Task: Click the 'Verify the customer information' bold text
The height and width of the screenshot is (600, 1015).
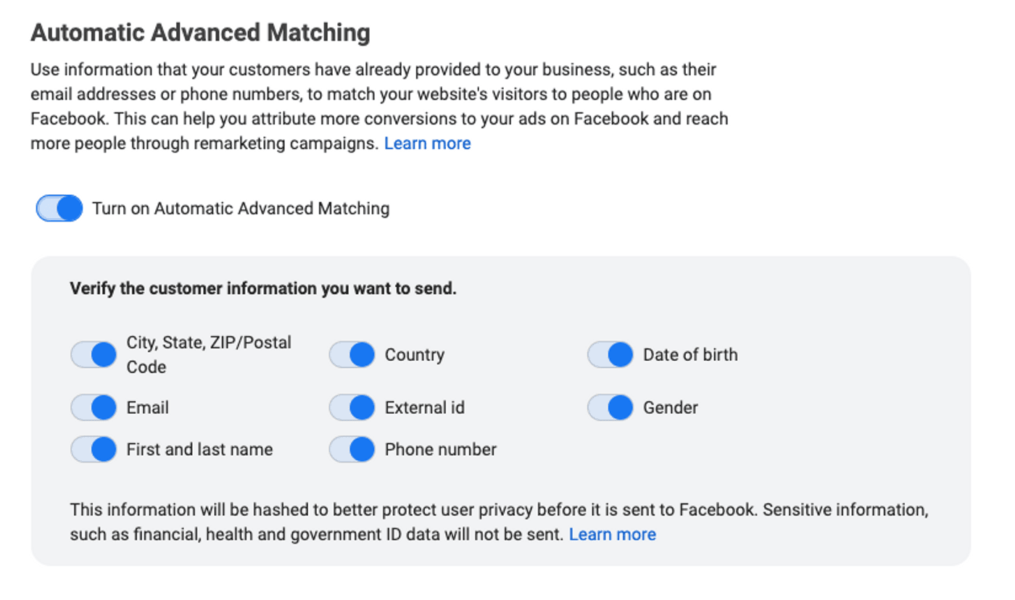Action: pyautogui.click(x=263, y=288)
